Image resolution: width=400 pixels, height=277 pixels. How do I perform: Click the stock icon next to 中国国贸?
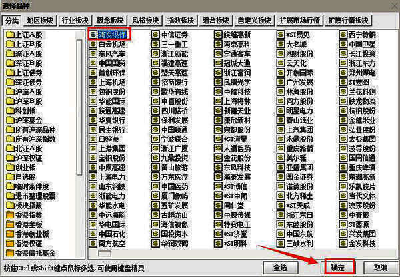[x=93, y=63]
